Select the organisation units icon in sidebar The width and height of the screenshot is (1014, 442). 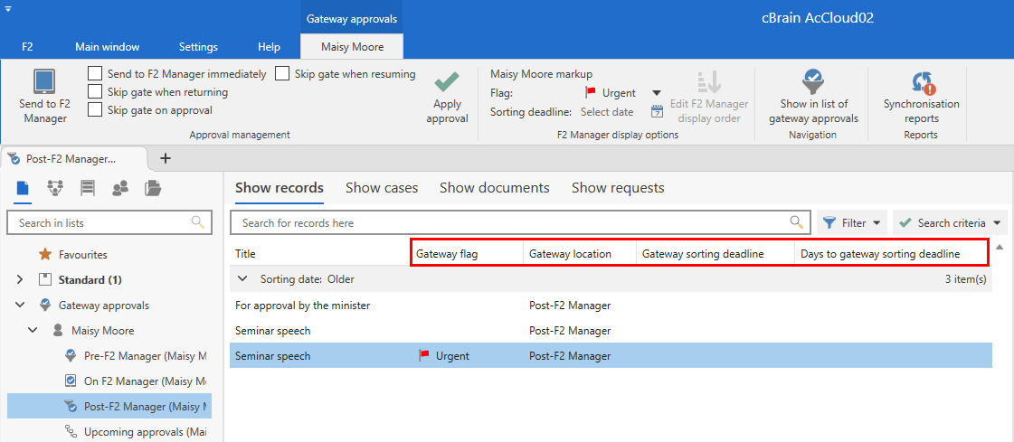tap(55, 188)
